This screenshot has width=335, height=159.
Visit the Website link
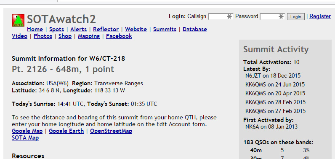[136, 30]
